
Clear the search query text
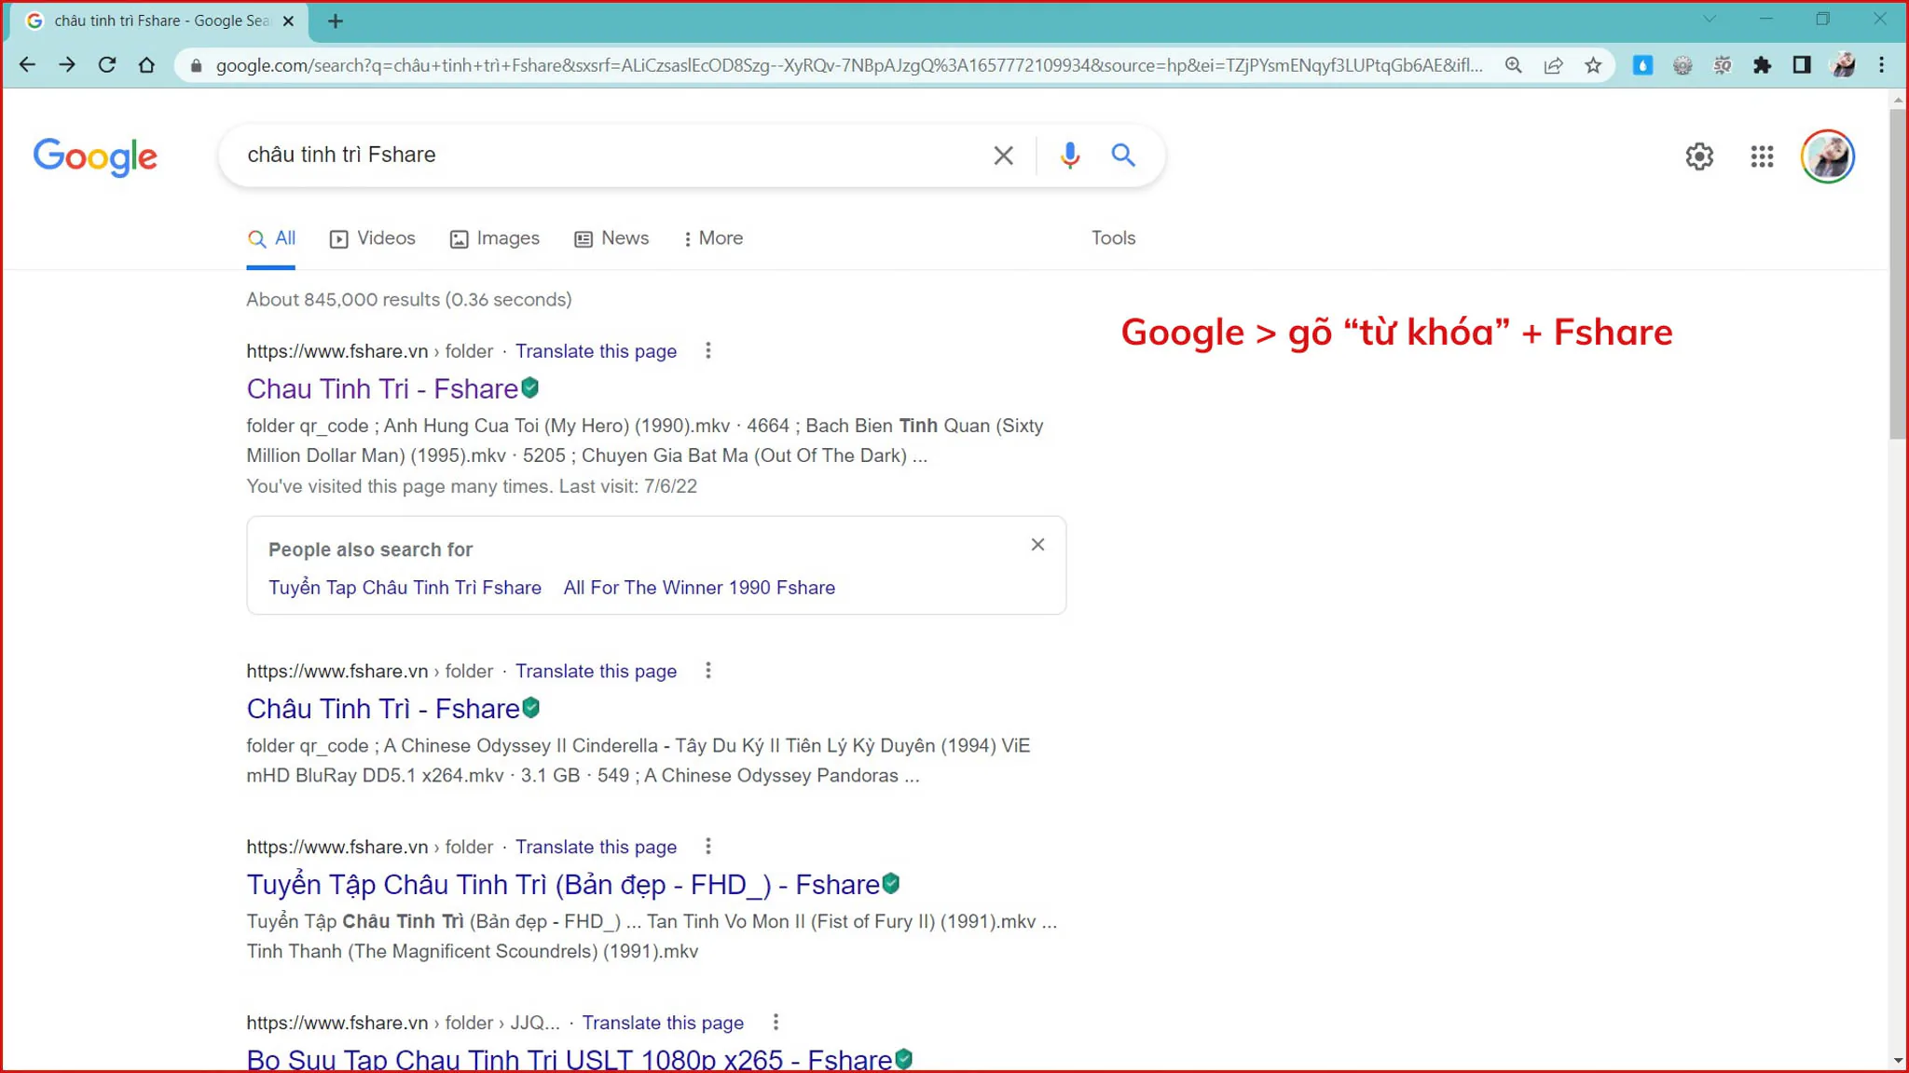[x=1003, y=156]
